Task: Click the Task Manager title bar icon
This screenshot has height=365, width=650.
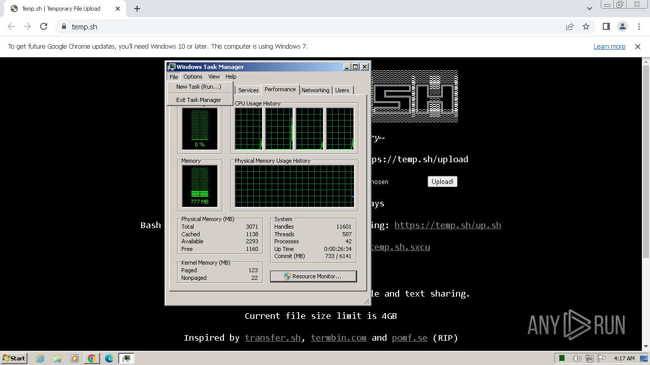Action: pos(172,67)
